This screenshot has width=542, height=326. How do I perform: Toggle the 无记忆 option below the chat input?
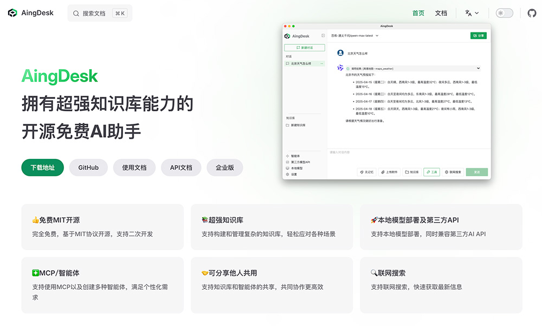[x=367, y=172]
